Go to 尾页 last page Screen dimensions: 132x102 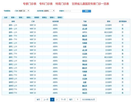pos(71,100)
